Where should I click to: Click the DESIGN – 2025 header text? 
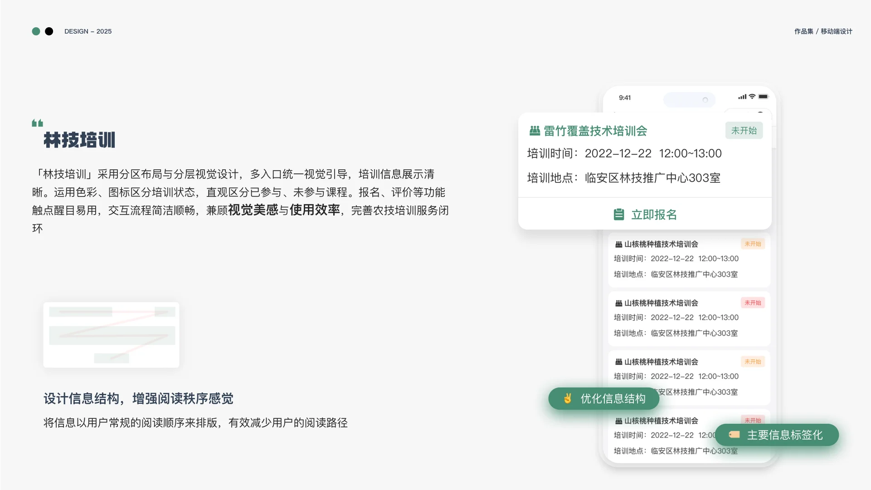(88, 31)
